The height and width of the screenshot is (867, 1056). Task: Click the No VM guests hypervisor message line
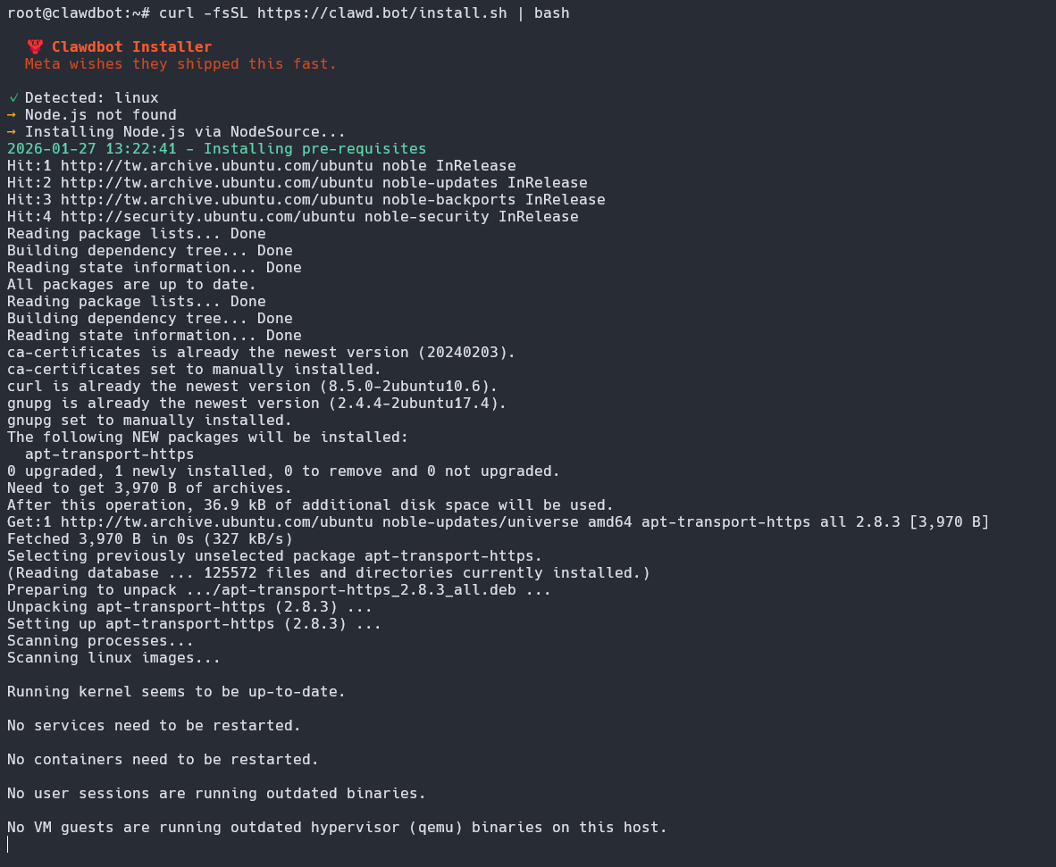tap(337, 828)
